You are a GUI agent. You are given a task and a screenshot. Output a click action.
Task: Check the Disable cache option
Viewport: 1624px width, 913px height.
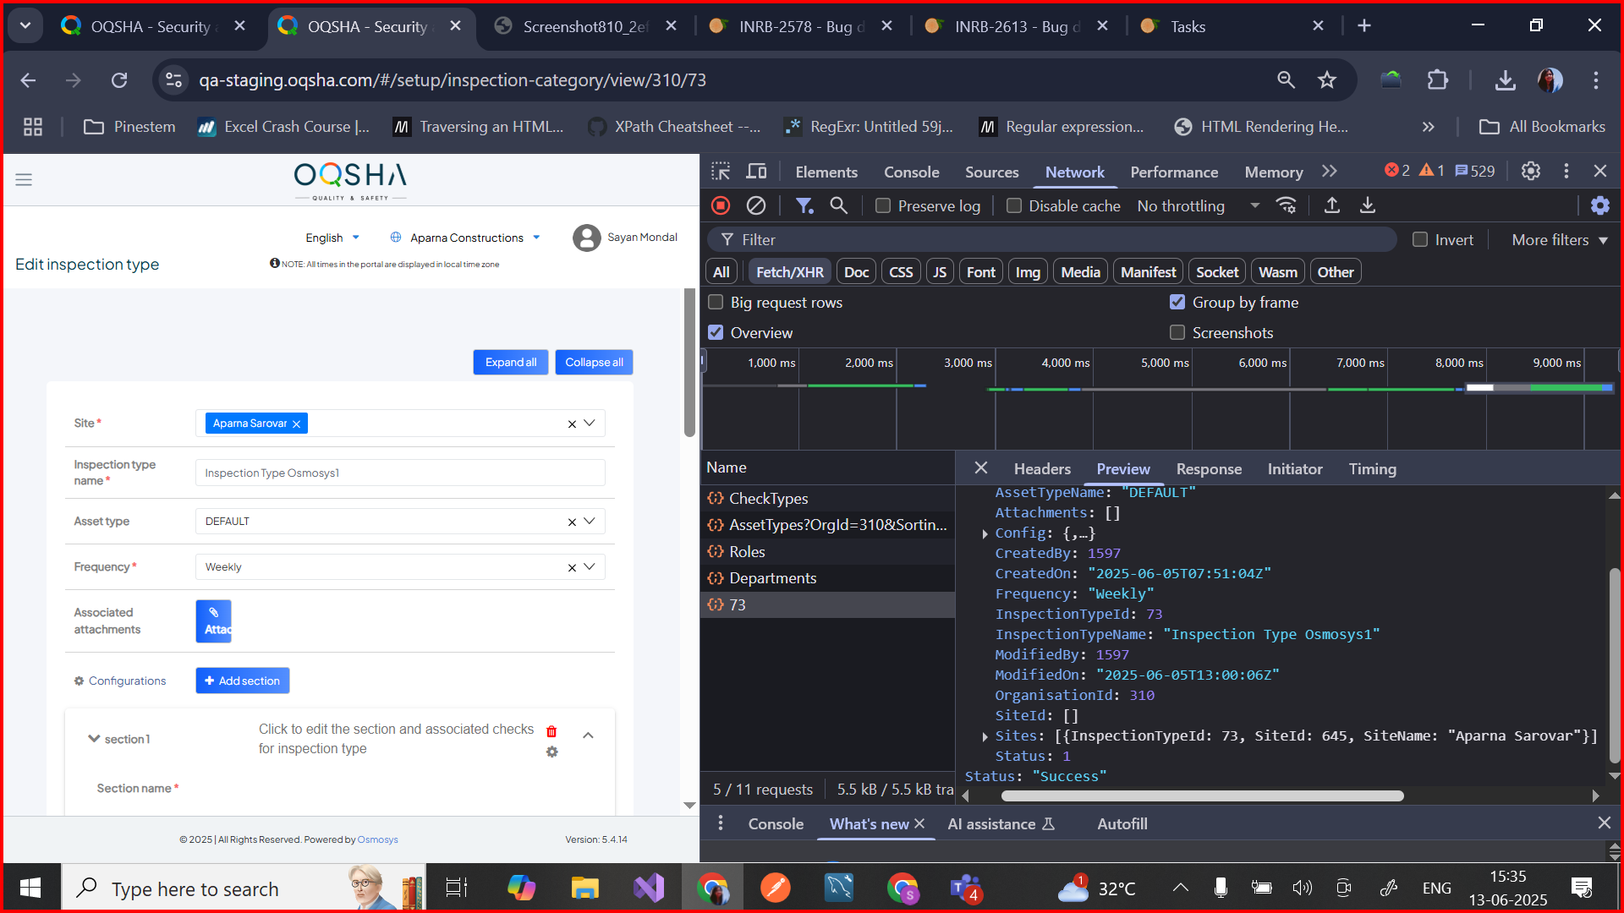(x=1014, y=205)
